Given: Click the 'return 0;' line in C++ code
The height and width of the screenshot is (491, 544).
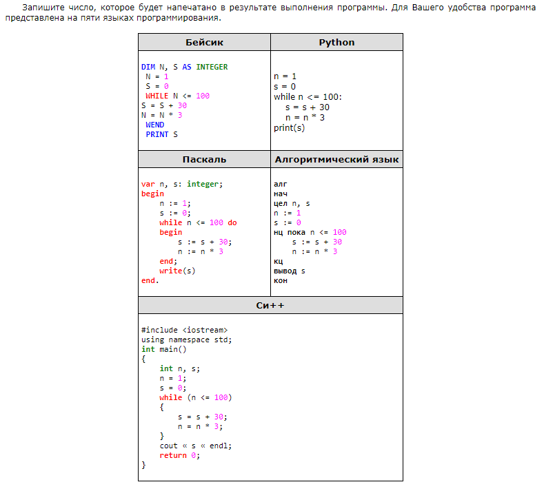Looking at the screenshot, I should [179, 456].
